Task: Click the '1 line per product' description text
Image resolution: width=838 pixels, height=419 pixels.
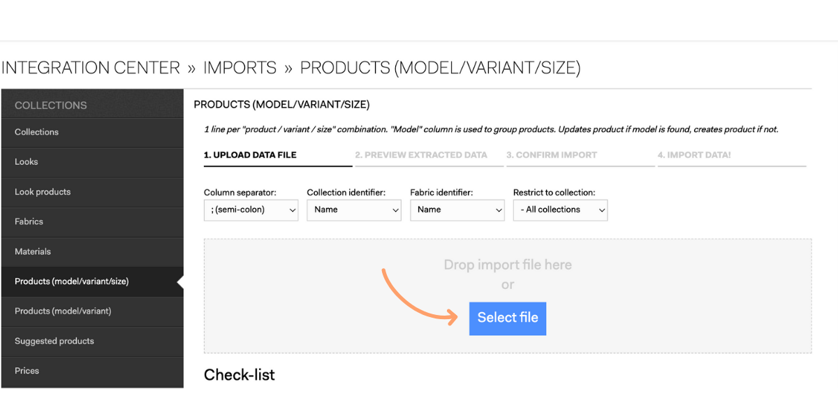Action: pyautogui.click(x=491, y=130)
